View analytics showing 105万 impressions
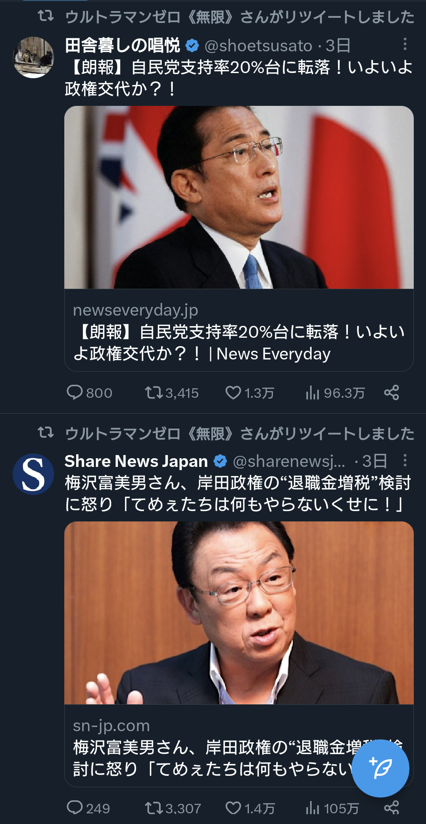426x824 pixels. coord(332,808)
